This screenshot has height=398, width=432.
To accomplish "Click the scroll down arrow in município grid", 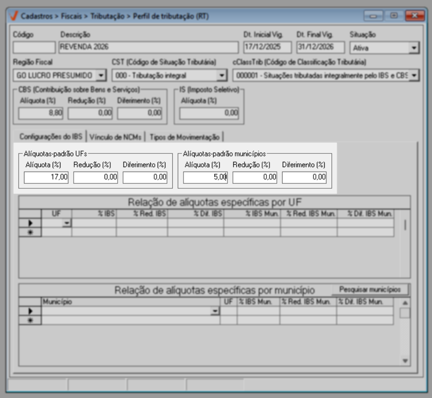I will click(405, 361).
